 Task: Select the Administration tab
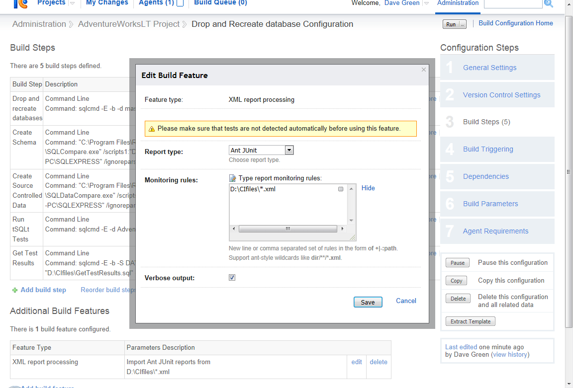pyautogui.click(x=458, y=3)
